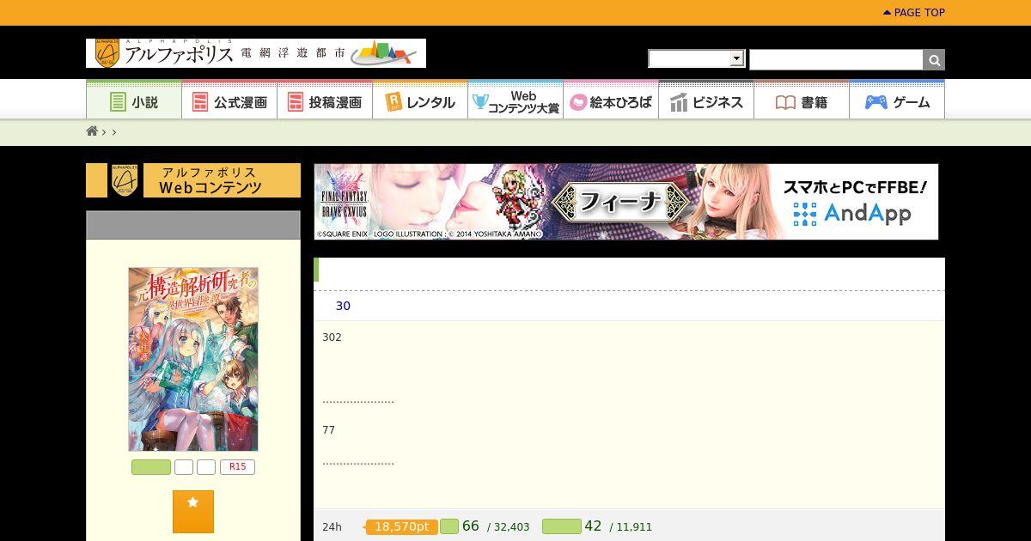Open the Final Fantasy Brave Exvius banner ad
Screen dimensions: 1031x541
tap(626, 202)
